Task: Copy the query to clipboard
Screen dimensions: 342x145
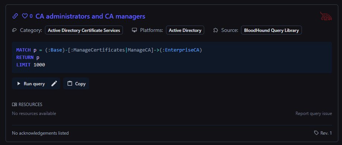Action: coord(76,84)
